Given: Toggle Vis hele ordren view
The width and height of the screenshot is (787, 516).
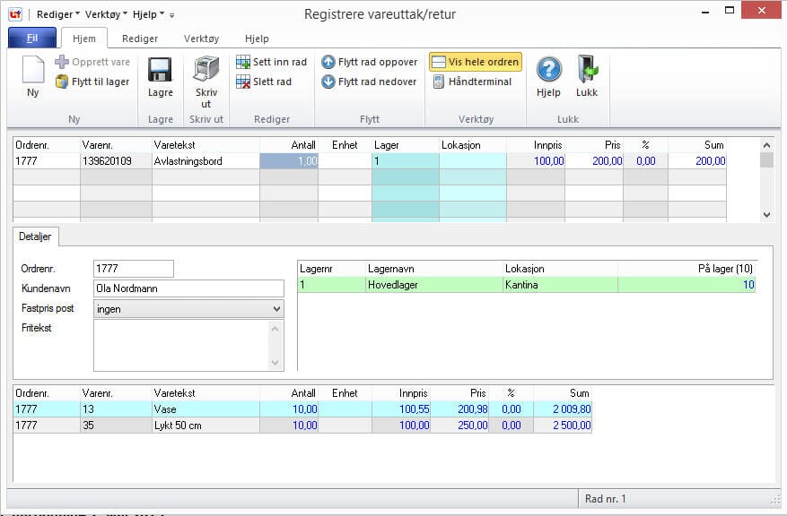Looking at the screenshot, I should tap(475, 62).
